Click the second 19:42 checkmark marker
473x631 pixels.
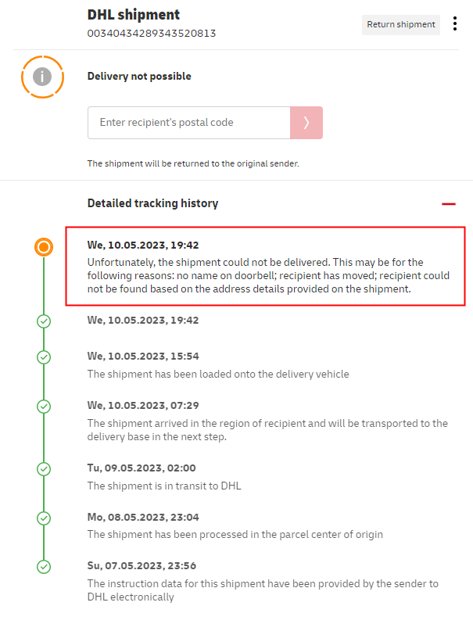tap(44, 321)
